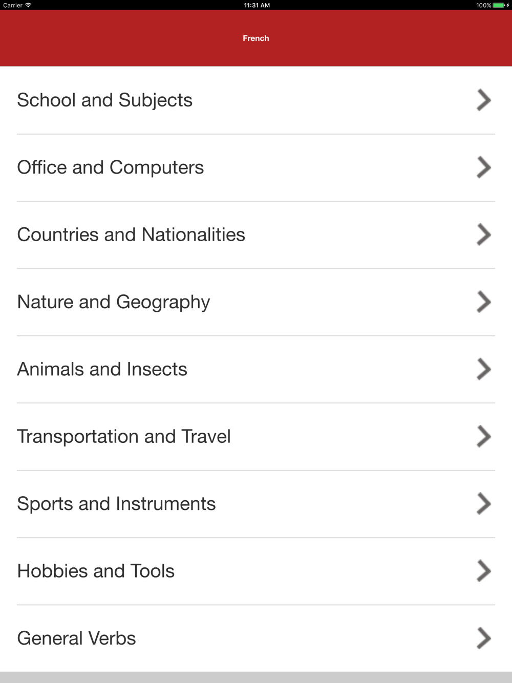
Task: Open the School and Subjects category
Action: pos(105,100)
